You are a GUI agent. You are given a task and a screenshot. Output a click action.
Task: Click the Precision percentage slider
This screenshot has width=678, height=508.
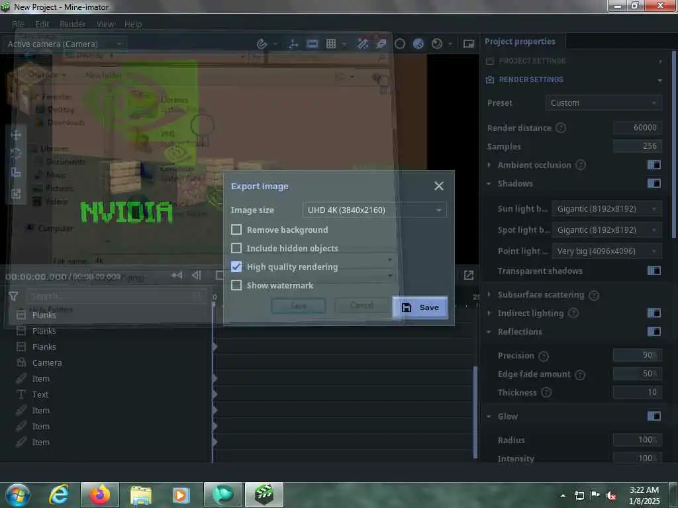(x=638, y=355)
